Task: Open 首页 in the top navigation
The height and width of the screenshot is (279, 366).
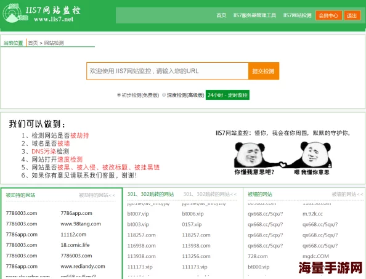Action: [x=221, y=15]
